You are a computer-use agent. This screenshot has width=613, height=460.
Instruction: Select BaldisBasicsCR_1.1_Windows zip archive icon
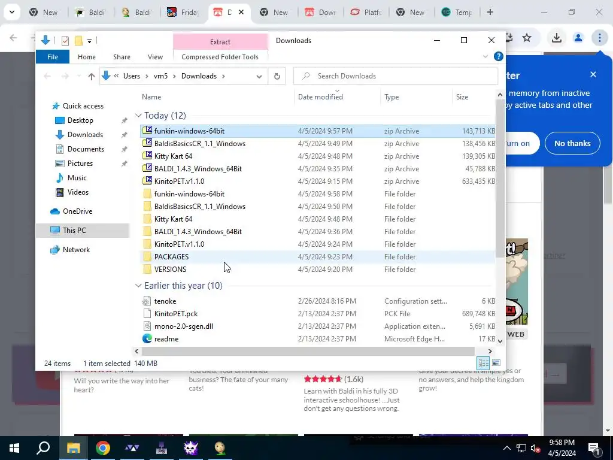(147, 143)
